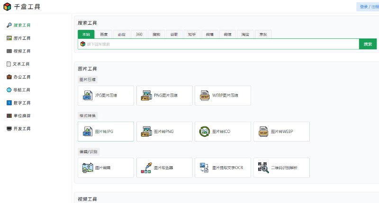This screenshot has width=379, height=203.
Task: Click the 编辑/识别 category label
Action: pyautogui.click(x=89, y=152)
